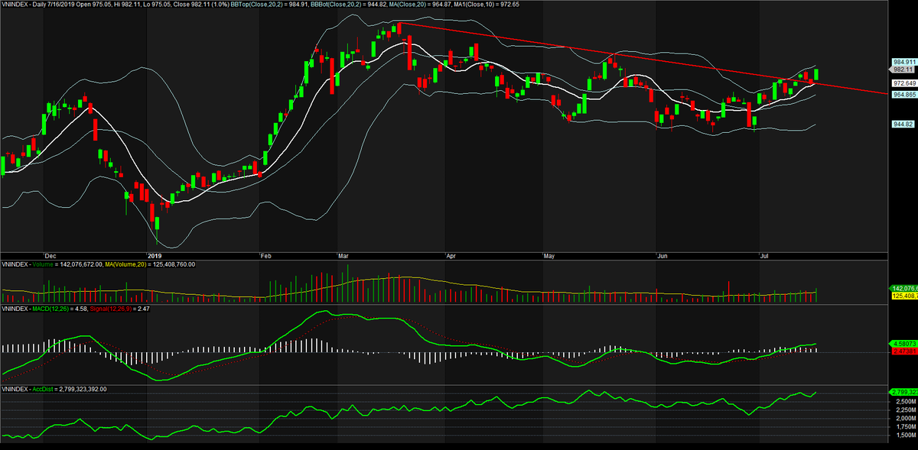This screenshot has width=918, height=450.
Task: Click the 982.11 last close price tag
Action: 903,69
